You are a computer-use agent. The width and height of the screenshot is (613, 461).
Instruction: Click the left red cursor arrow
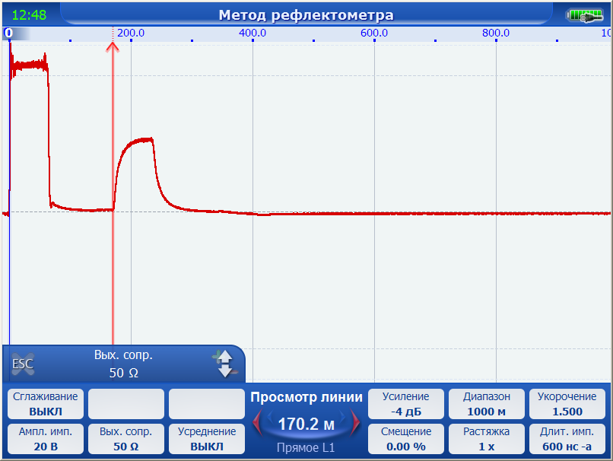point(258,421)
